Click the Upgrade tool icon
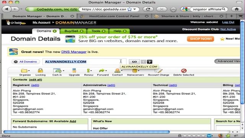Viewport: 245px width, 138px height. (x=74, y=72)
